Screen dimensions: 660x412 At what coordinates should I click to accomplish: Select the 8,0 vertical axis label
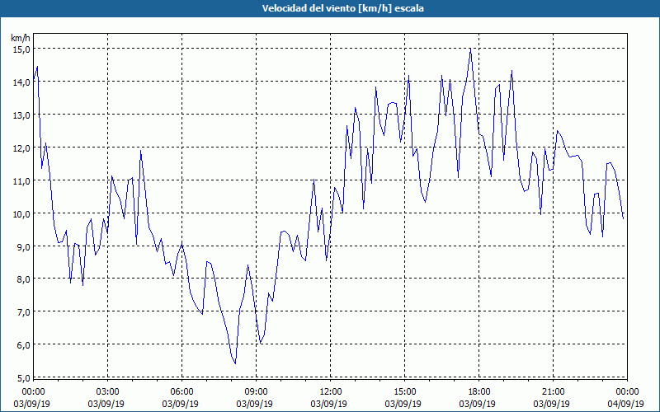point(24,279)
